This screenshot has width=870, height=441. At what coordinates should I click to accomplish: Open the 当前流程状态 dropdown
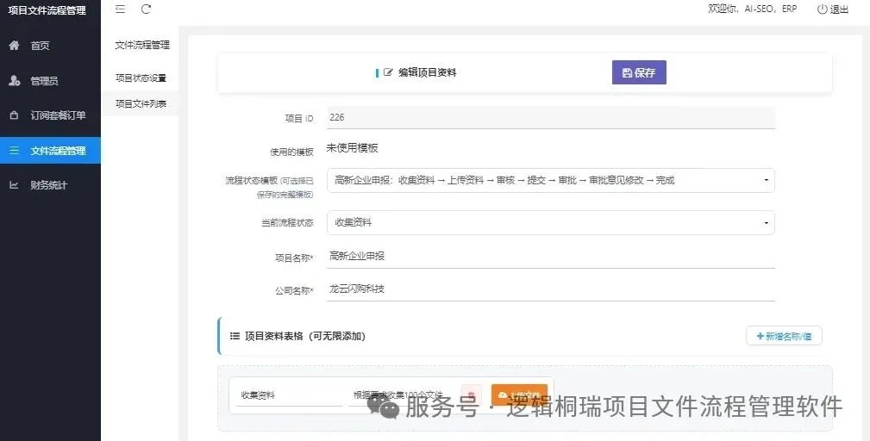pyautogui.click(x=550, y=223)
